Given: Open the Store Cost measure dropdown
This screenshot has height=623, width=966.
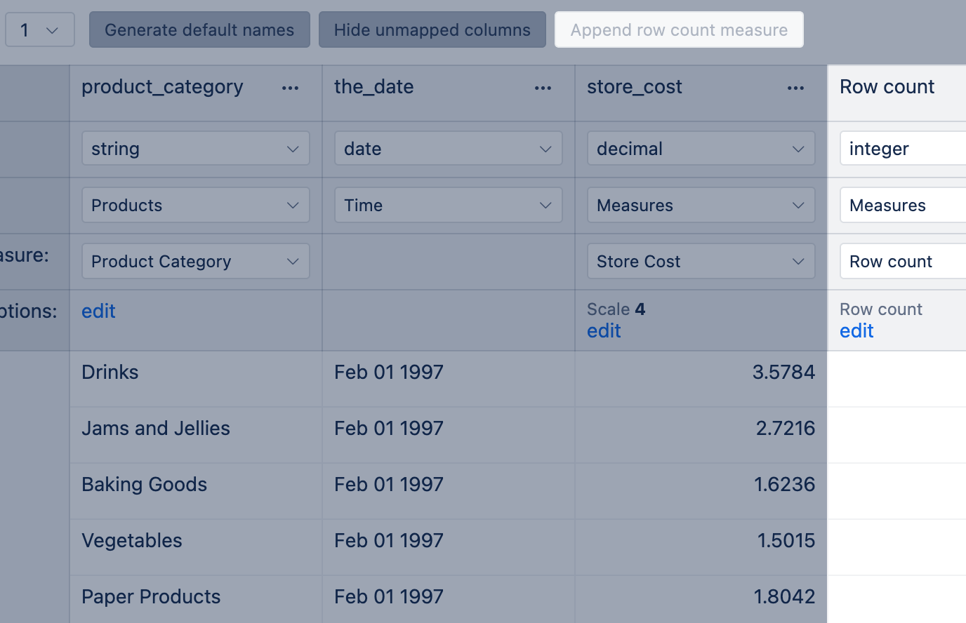Looking at the screenshot, I should tap(701, 262).
